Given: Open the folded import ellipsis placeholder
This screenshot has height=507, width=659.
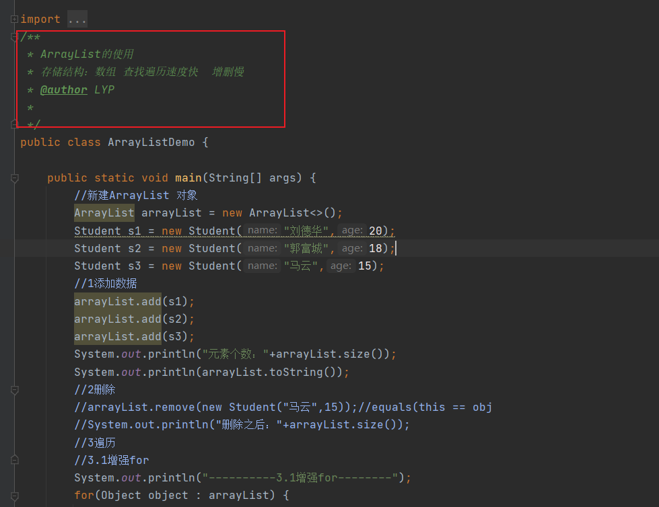Looking at the screenshot, I should (77, 19).
